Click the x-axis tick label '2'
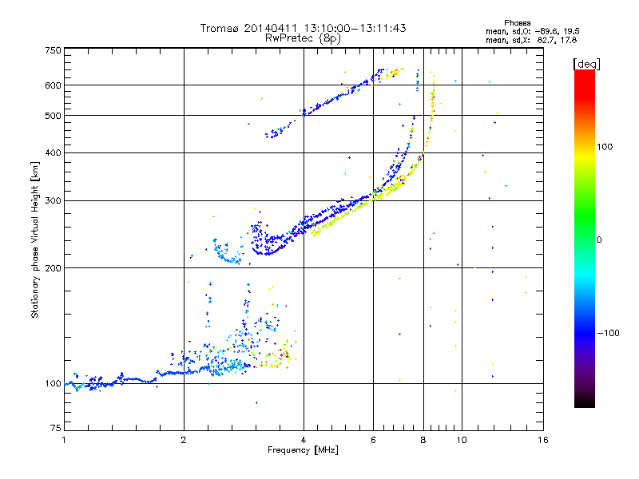639x479 pixels. click(x=184, y=440)
